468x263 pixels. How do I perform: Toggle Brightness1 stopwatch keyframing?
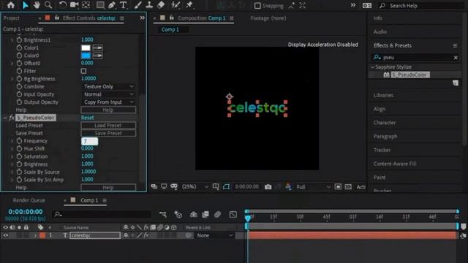point(20,40)
